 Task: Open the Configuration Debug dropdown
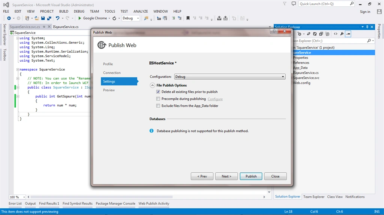coord(230,77)
